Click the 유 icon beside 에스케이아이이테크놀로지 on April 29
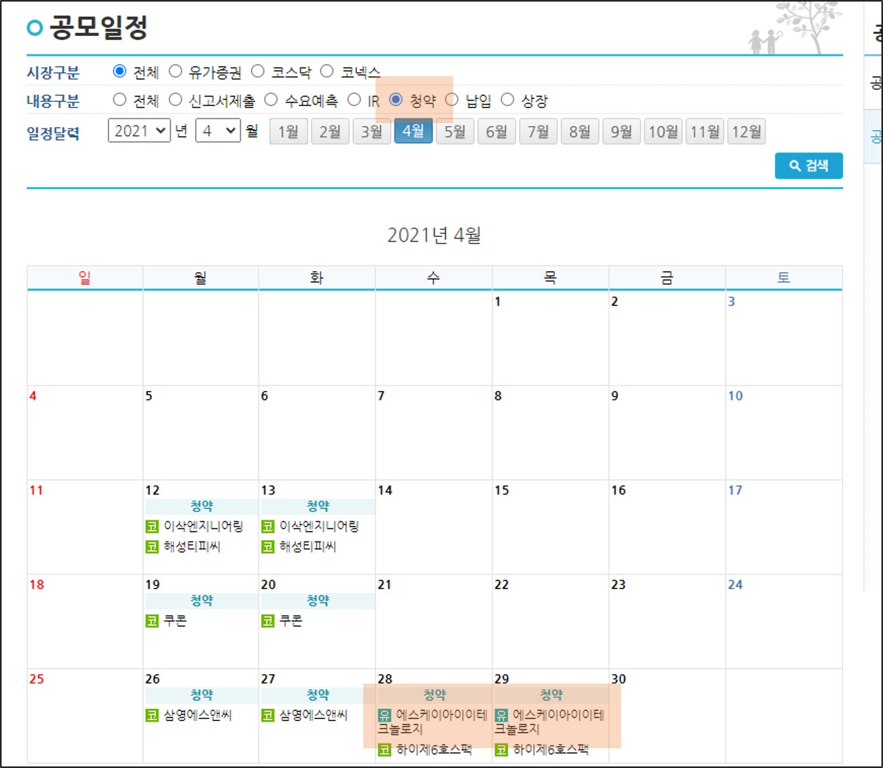Viewport: 883px width, 768px height. pyautogui.click(x=501, y=715)
